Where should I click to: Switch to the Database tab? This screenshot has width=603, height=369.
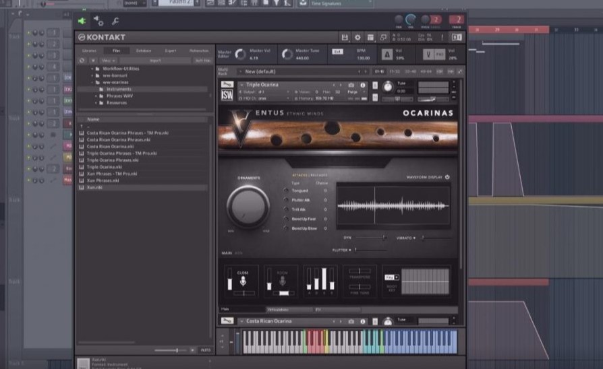(144, 51)
